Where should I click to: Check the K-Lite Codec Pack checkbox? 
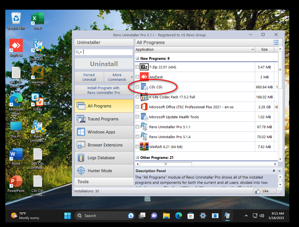tap(137, 97)
